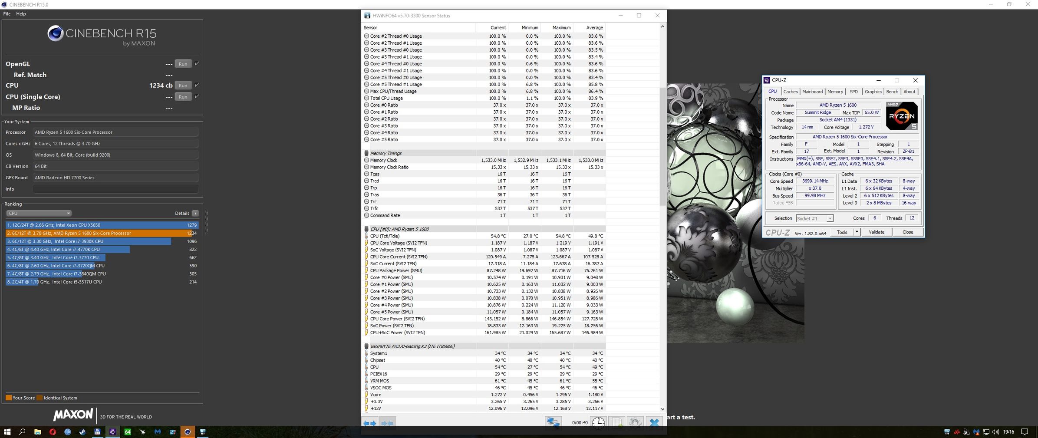This screenshot has width=1038, height=438.
Task: Click HWiNFO scrollbar up arrow
Action: pyautogui.click(x=662, y=26)
